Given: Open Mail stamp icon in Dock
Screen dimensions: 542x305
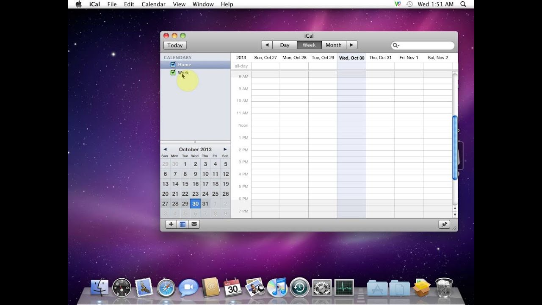Looking at the screenshot, I should [x=144, y=288].
